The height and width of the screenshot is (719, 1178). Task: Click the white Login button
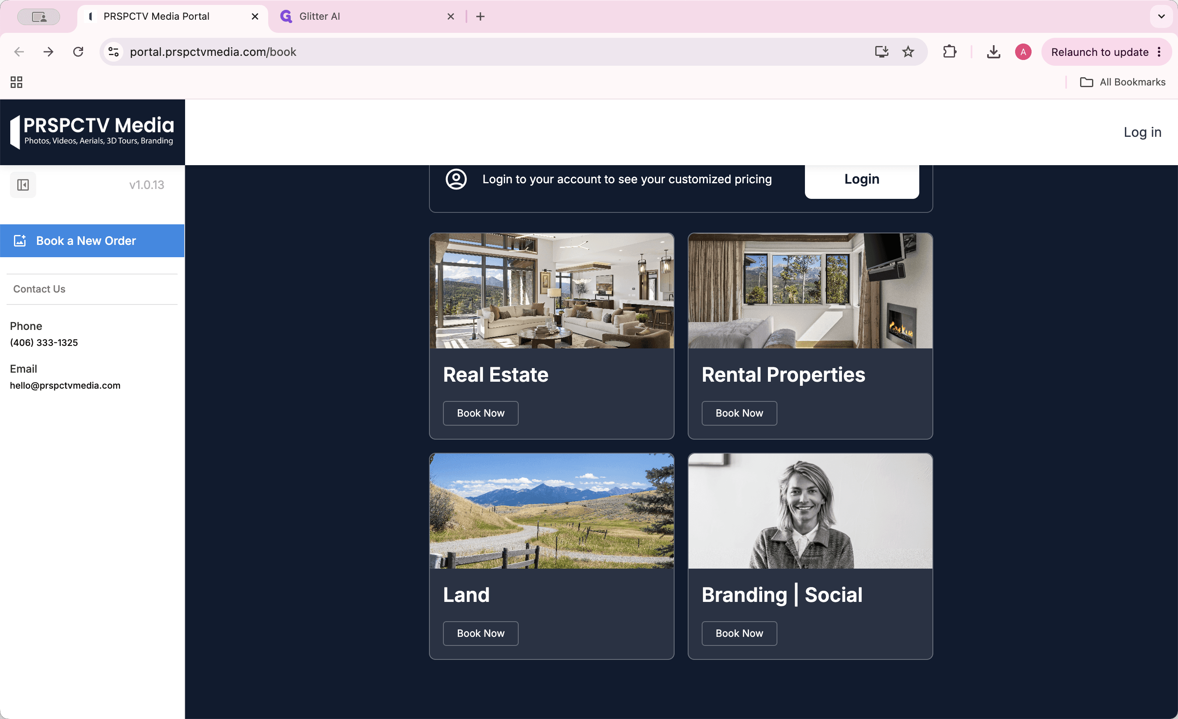pyautogui.click(x=862, y=180)
